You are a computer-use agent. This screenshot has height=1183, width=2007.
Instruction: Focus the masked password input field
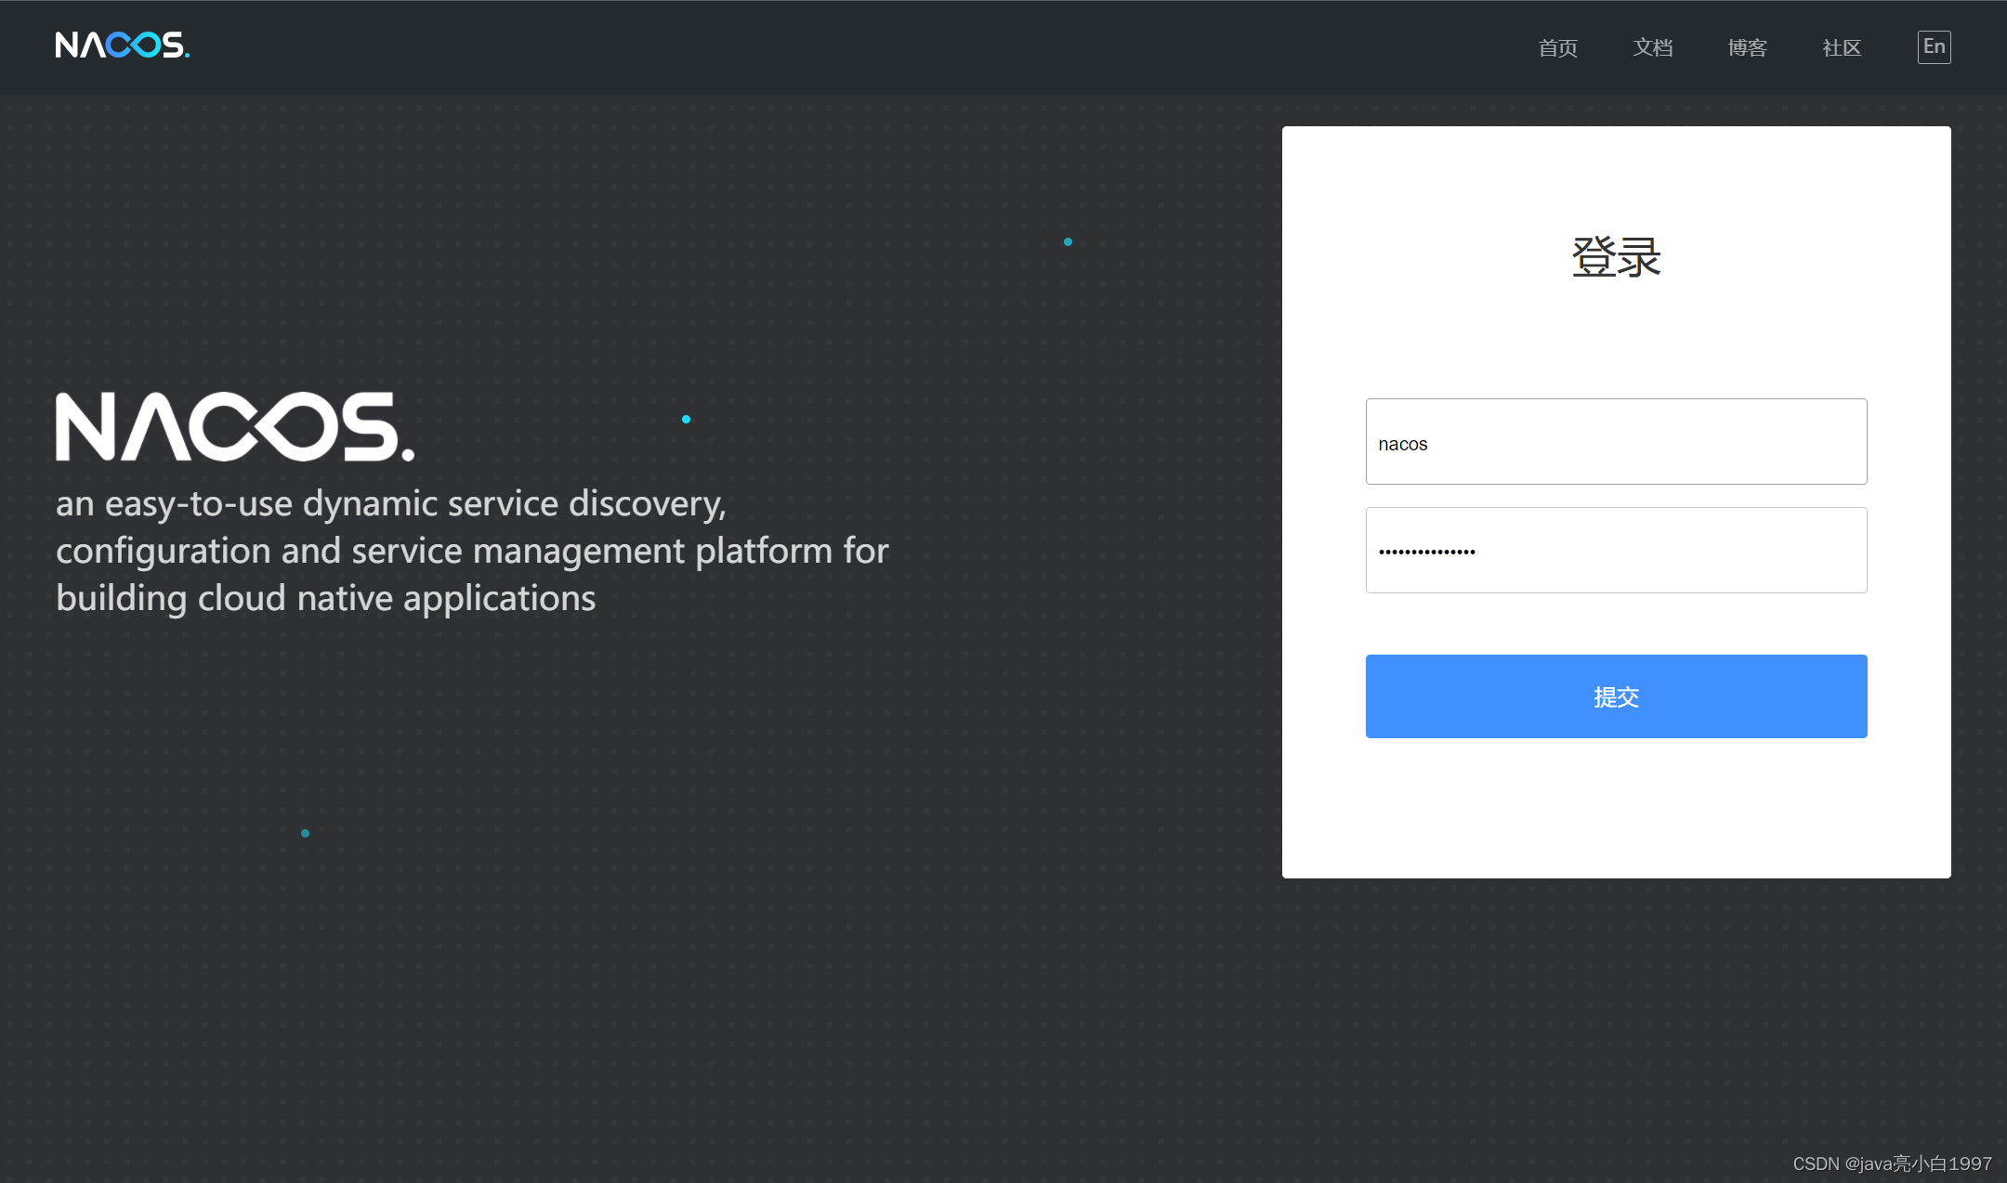[x=1616, y=551]
